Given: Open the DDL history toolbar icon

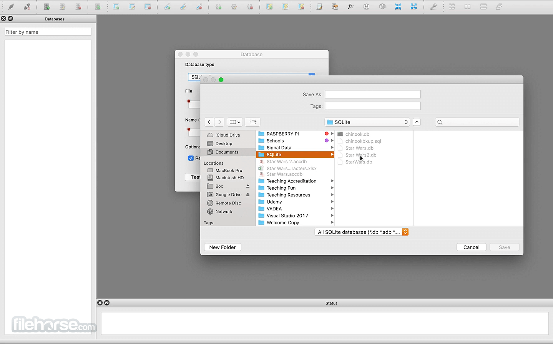Looking at the screenshot, I should (x=335, y=7).
